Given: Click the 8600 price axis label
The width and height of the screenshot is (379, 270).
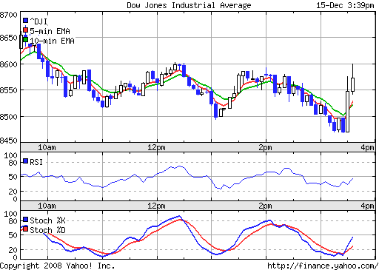Looking at the screenshot, I should coord(9,64).
